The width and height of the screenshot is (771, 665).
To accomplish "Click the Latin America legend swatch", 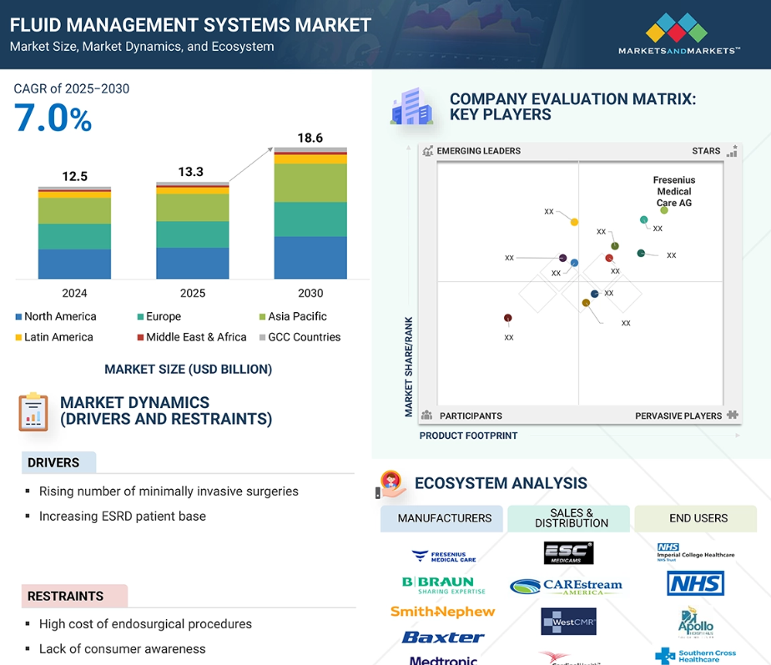I will click(x=18, y=337).
